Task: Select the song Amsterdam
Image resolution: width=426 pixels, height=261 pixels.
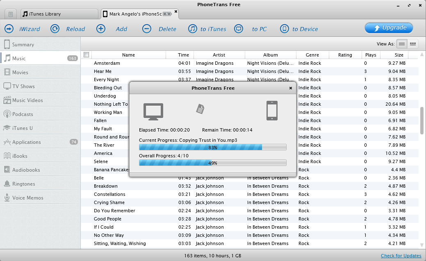Action: pyautogui.click(x=107, y=63)
